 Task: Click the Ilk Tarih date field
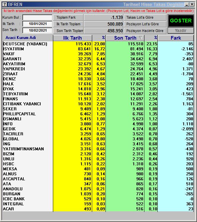[x=38, y=24]
